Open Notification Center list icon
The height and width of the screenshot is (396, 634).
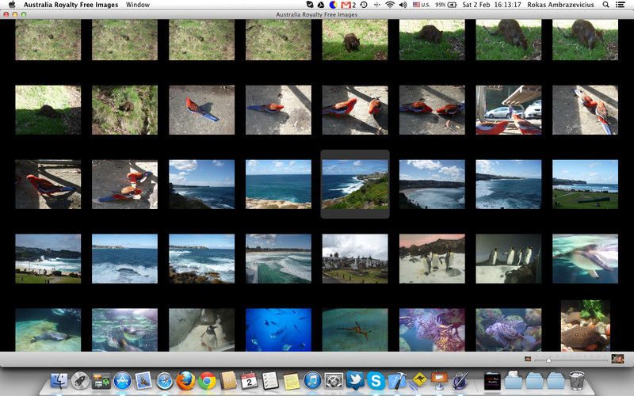[621, 5]
